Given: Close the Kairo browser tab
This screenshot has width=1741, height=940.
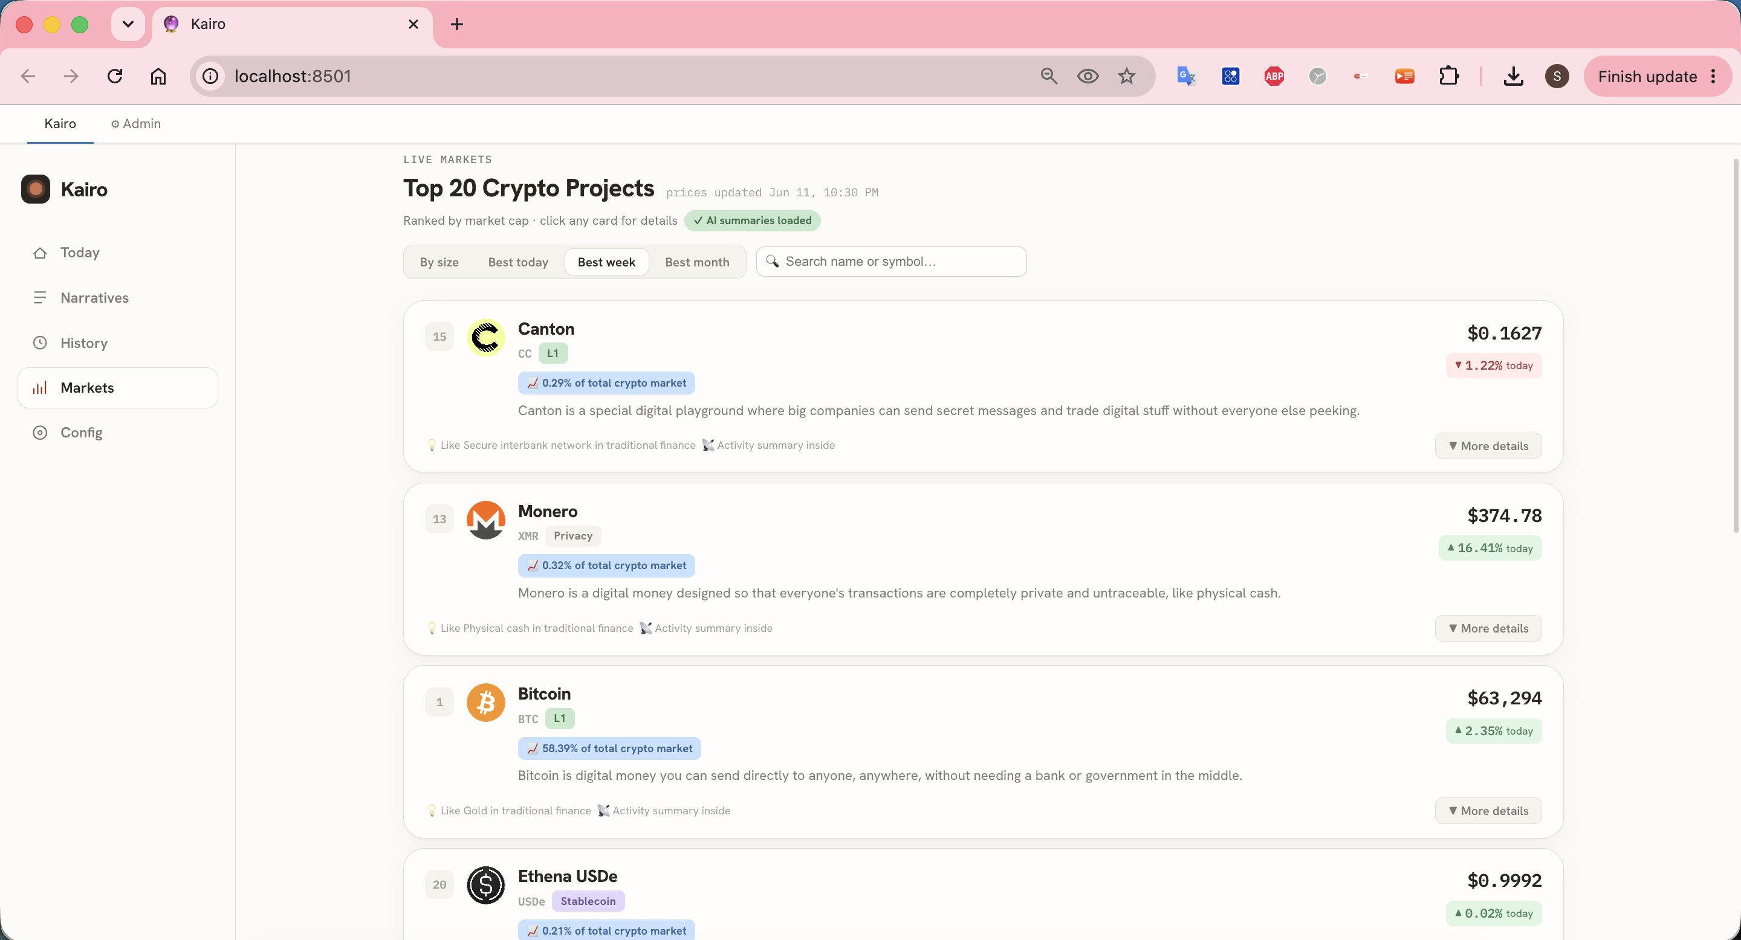Looking at the screenshot, I should 413,24.
